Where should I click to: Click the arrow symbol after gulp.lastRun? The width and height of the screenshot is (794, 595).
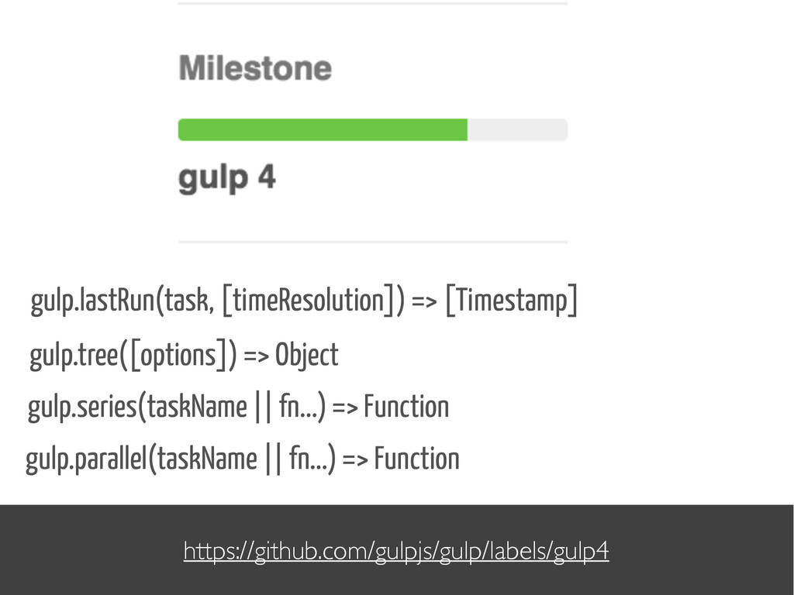[424, 302]
